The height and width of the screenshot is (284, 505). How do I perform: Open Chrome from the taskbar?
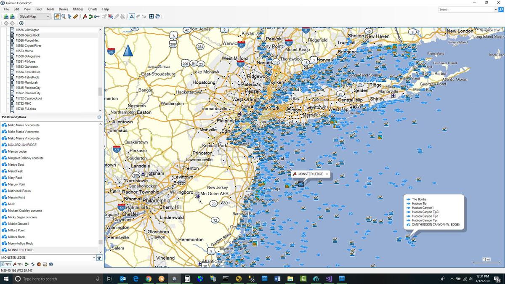(x=149, y=279)
